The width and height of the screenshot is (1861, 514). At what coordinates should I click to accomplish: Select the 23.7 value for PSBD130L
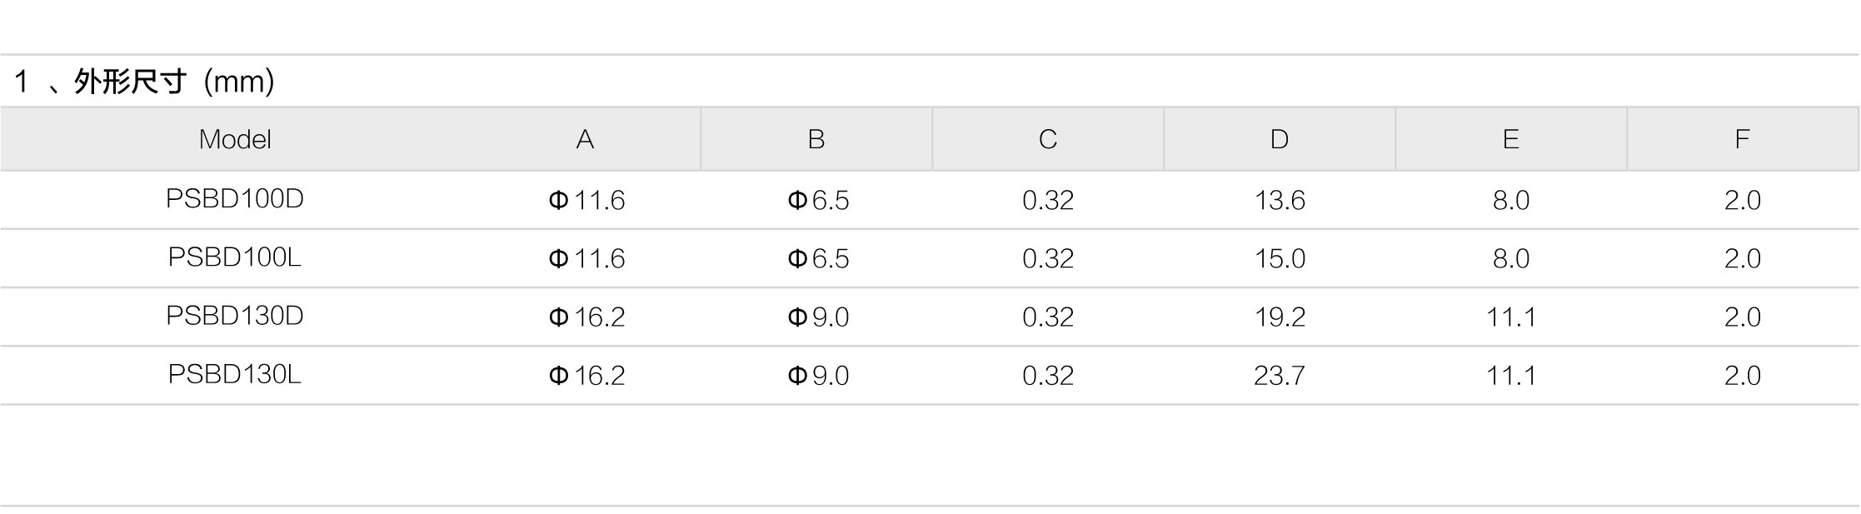(1280, 375)
